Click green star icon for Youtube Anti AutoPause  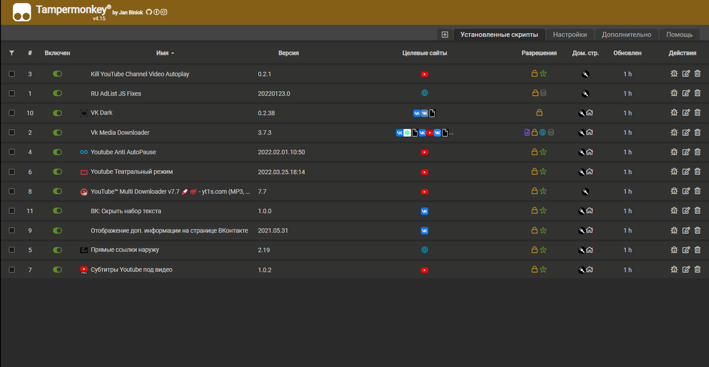tap(543, 152)
